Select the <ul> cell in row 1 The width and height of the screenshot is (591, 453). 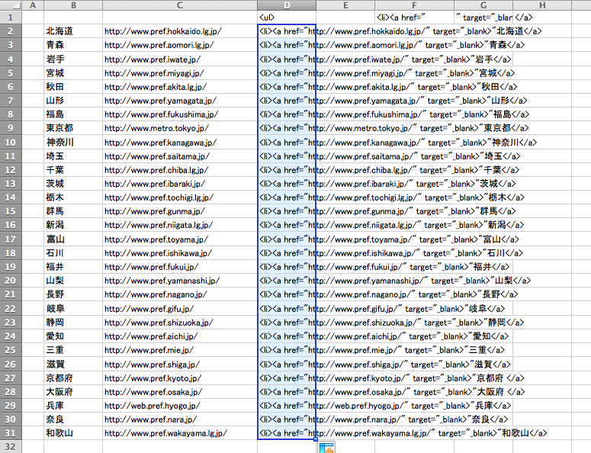coord(287,17)
